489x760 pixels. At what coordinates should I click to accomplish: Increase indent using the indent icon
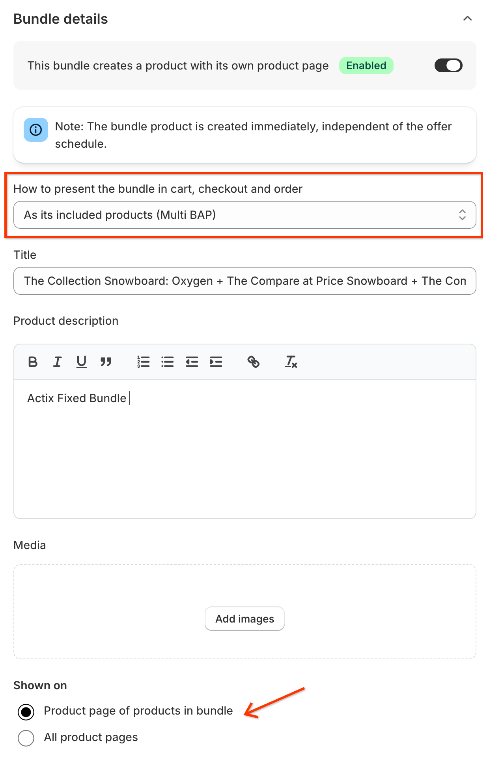tap(216, 362)
